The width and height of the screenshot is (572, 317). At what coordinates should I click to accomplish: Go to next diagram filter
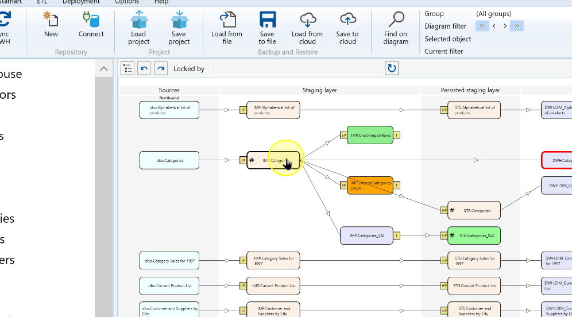[505, 26]
